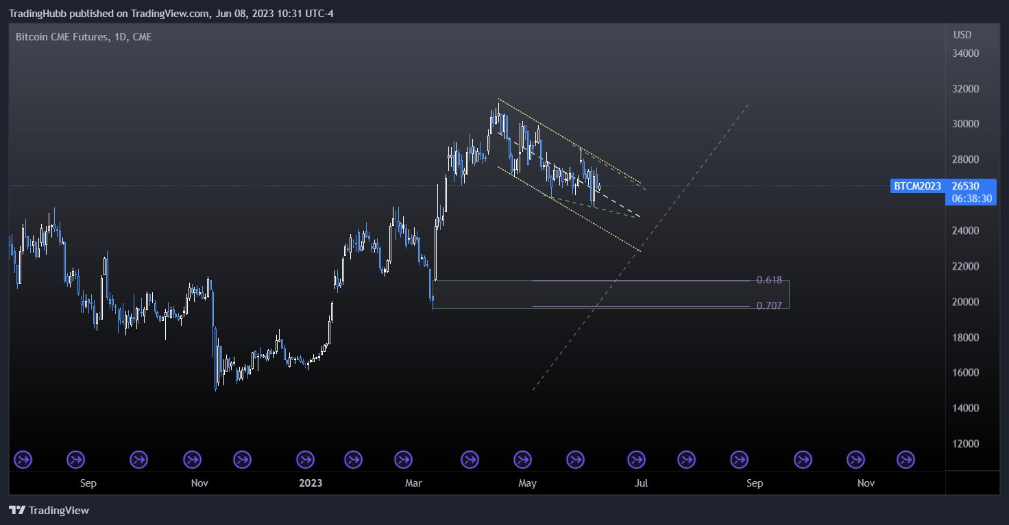This screenshot has height=525, width=1009.
Task: Click the 16000 price axis label
Action: tap(965, 373)
